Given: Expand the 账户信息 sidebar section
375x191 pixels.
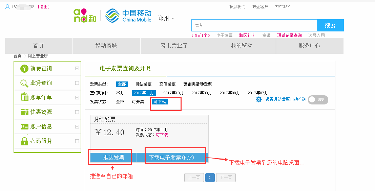Looking at the screenshot, I should tap(77, 126).
